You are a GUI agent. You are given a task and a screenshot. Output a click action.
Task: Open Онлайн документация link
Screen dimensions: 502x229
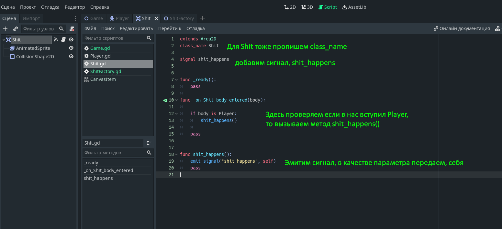462,28
